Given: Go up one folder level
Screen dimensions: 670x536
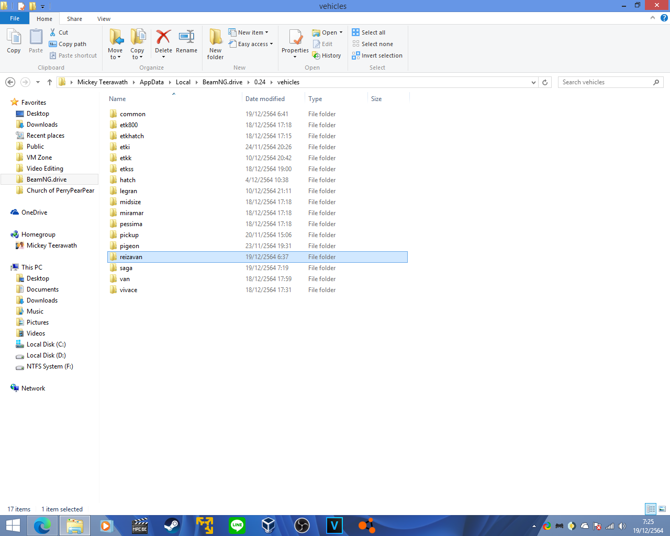Looking at the screenshot, I should [x=50, y=82].
